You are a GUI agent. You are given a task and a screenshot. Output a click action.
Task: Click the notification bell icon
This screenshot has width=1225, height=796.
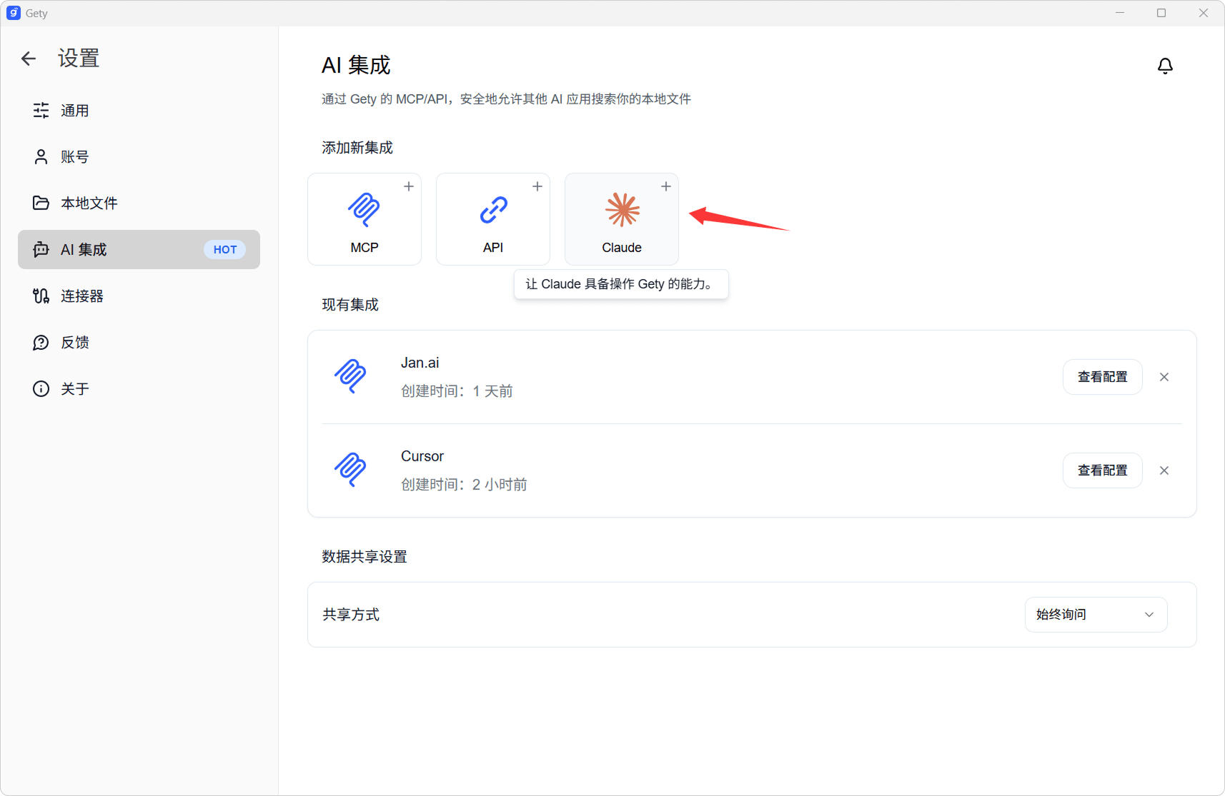coord(1165,66)
